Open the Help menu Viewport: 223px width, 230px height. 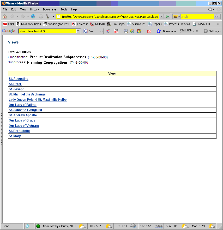click(x=74, y=9)
